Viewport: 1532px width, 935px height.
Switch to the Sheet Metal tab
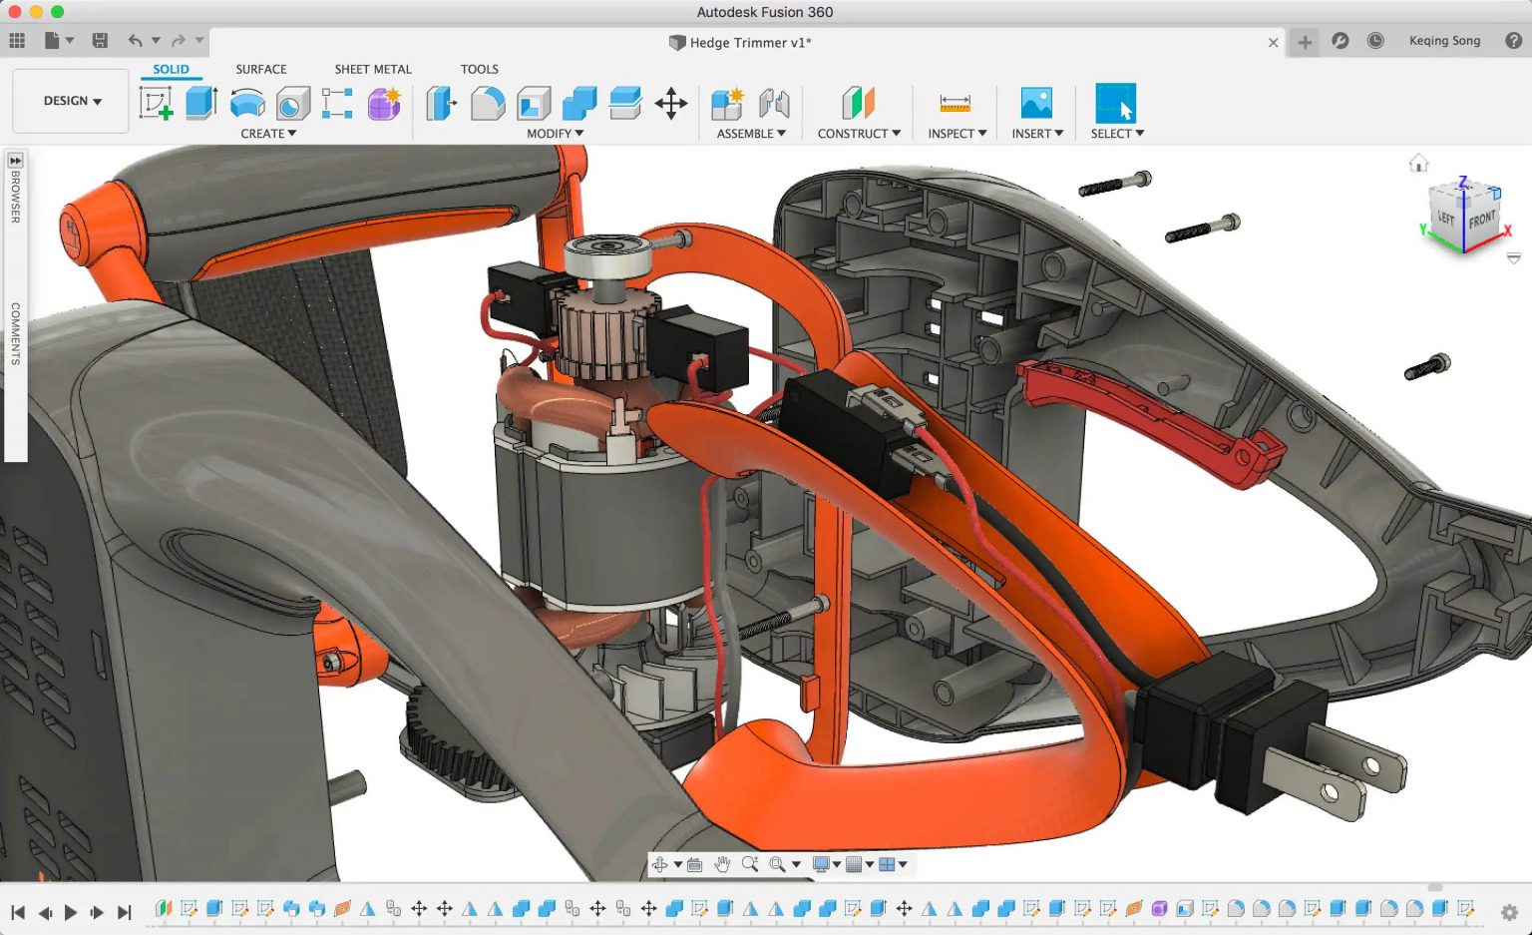(x=373, y=69)
